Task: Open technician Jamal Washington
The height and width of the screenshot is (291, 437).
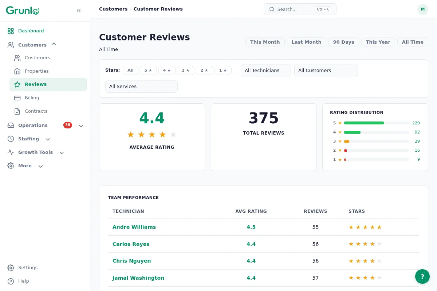Action: coord(138,278)
